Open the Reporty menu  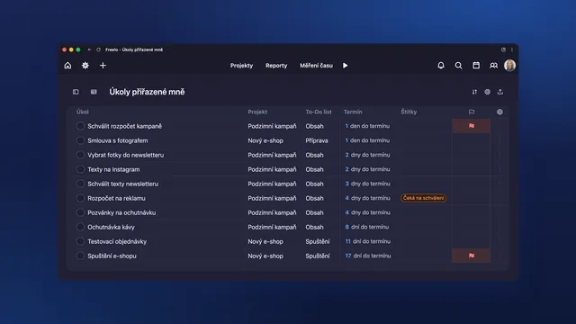click(x=276, y=66)
